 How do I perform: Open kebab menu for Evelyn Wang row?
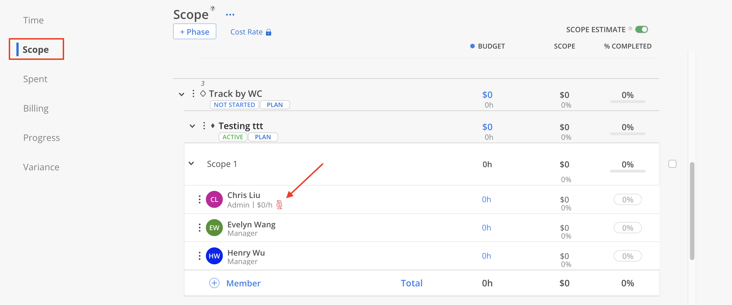[x=199, y=227]
